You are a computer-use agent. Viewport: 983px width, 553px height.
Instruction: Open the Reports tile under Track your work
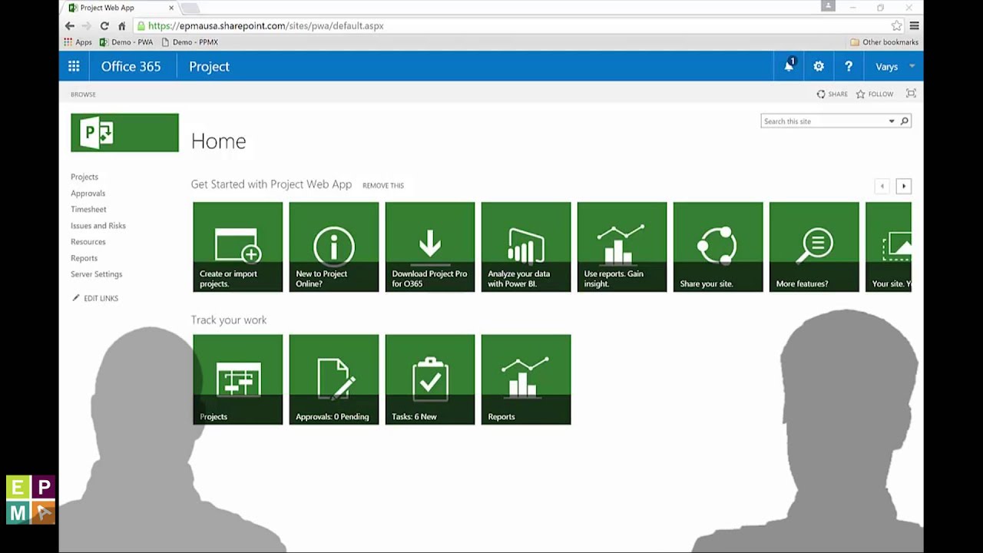coord(526,379)
